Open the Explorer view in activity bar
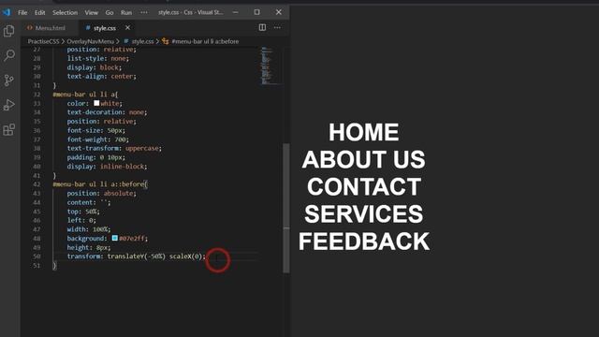 click(8, 31)
